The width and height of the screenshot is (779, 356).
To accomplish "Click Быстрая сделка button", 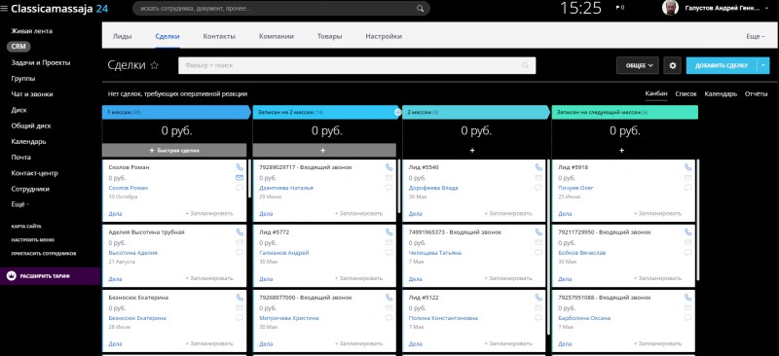I will [x=174, y=150].
